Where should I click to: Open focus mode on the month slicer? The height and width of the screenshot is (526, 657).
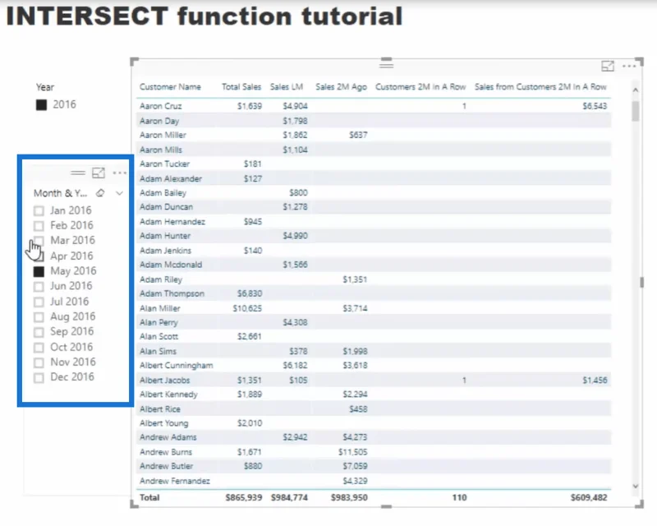point(99,173)
